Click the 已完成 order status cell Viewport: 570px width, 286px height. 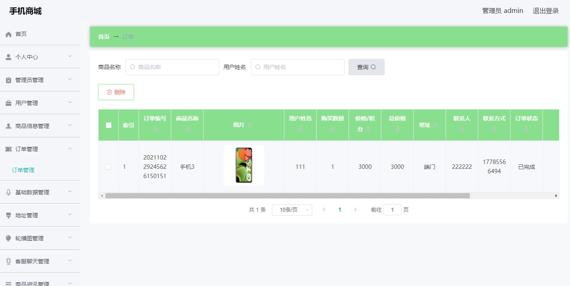(x=526, y=167)
